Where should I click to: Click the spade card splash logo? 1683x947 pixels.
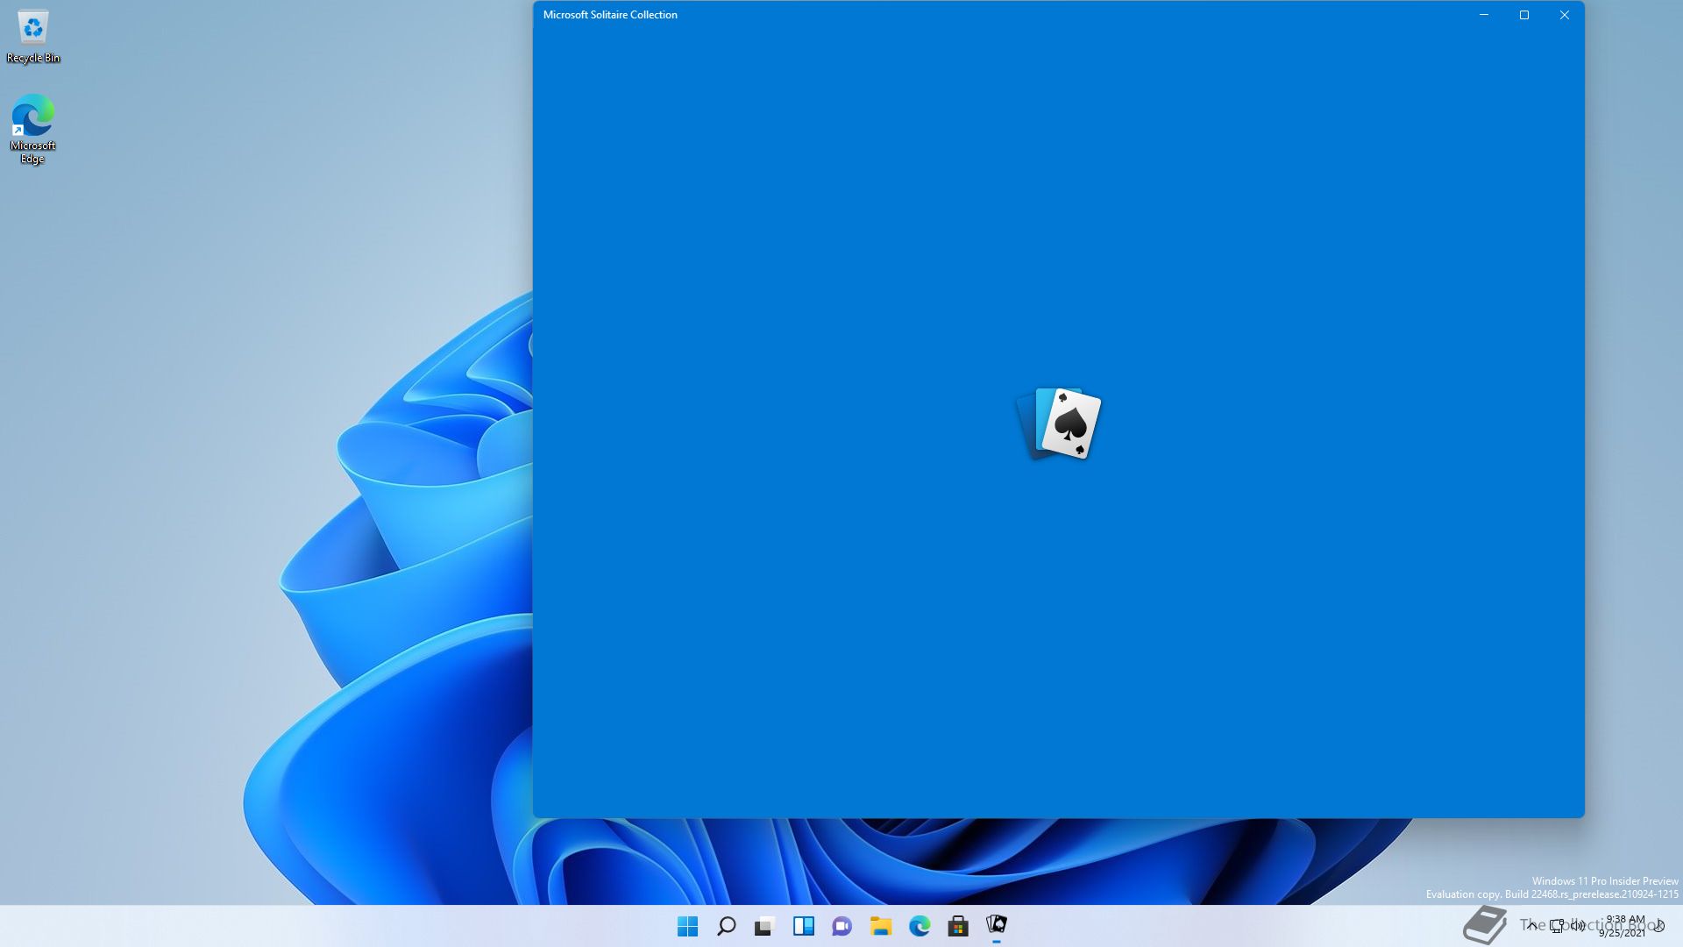(1059, 424)
